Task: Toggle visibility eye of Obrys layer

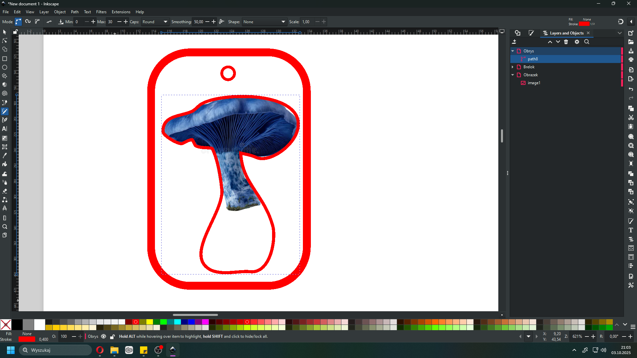Action: pos(104,336)
